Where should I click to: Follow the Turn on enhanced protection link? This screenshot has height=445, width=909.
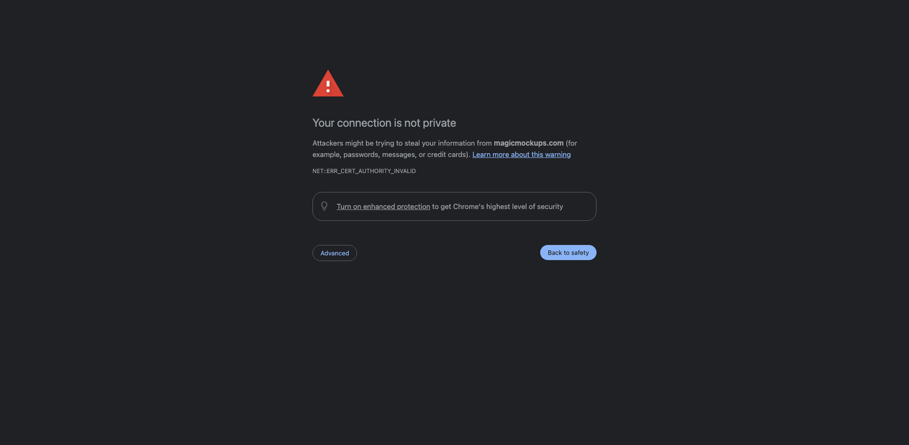pyautogui.click(x=383, y=207)
